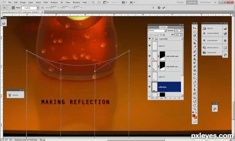Viewport: 235px width, 141px height.
Task: Open the Layer menu
Action: point(31,2)
